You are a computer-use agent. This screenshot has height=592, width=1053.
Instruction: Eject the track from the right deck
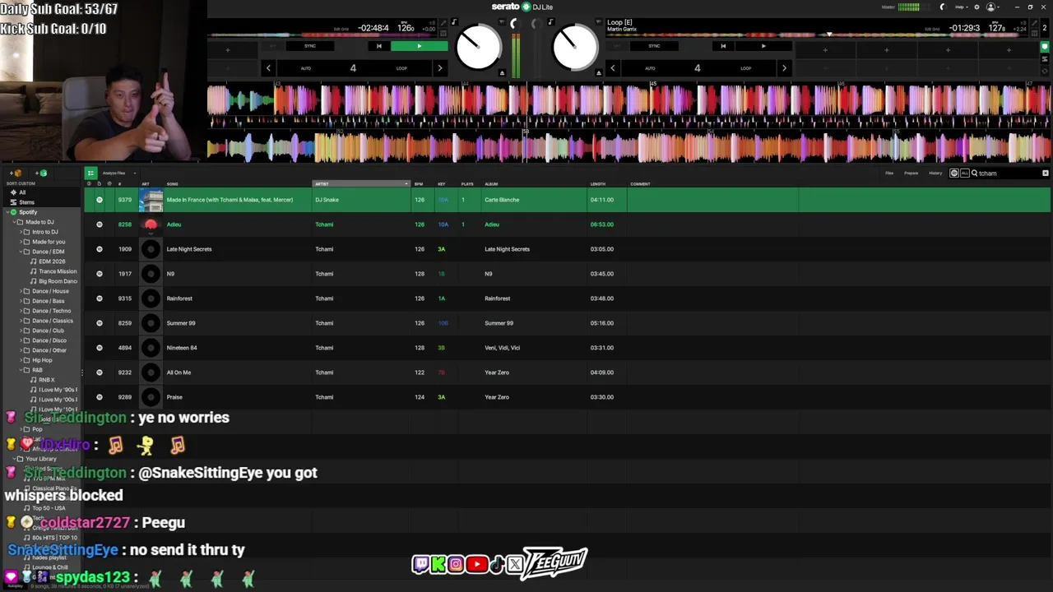(x=599, y=72)
